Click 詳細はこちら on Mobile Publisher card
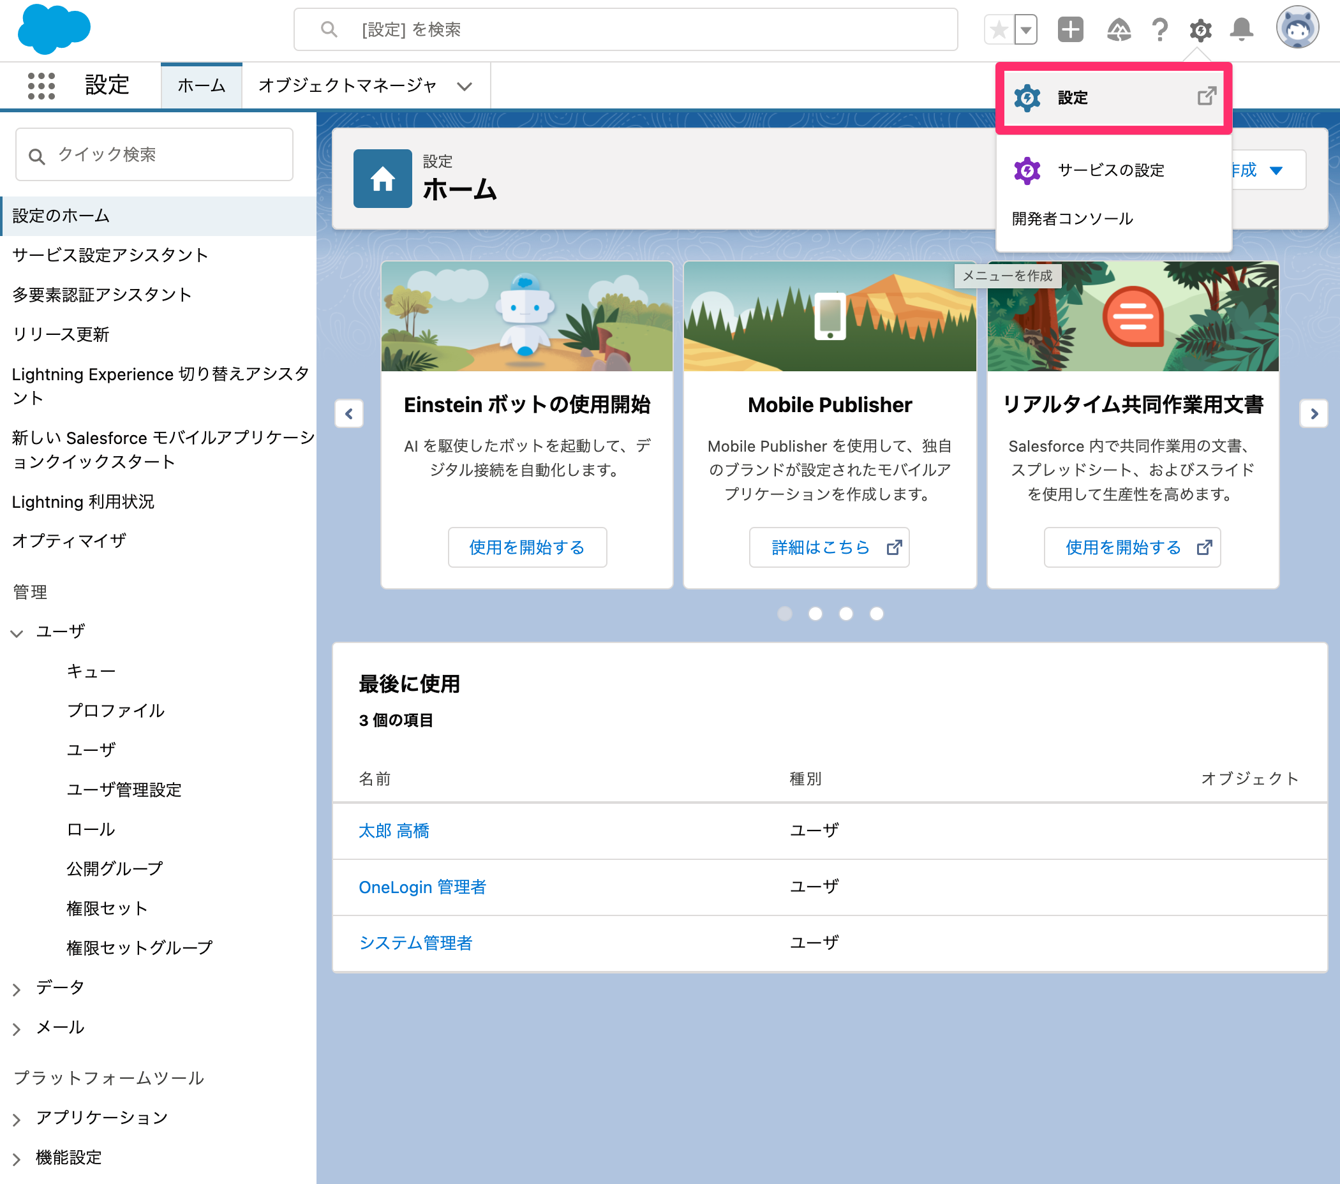 [830, 547]
